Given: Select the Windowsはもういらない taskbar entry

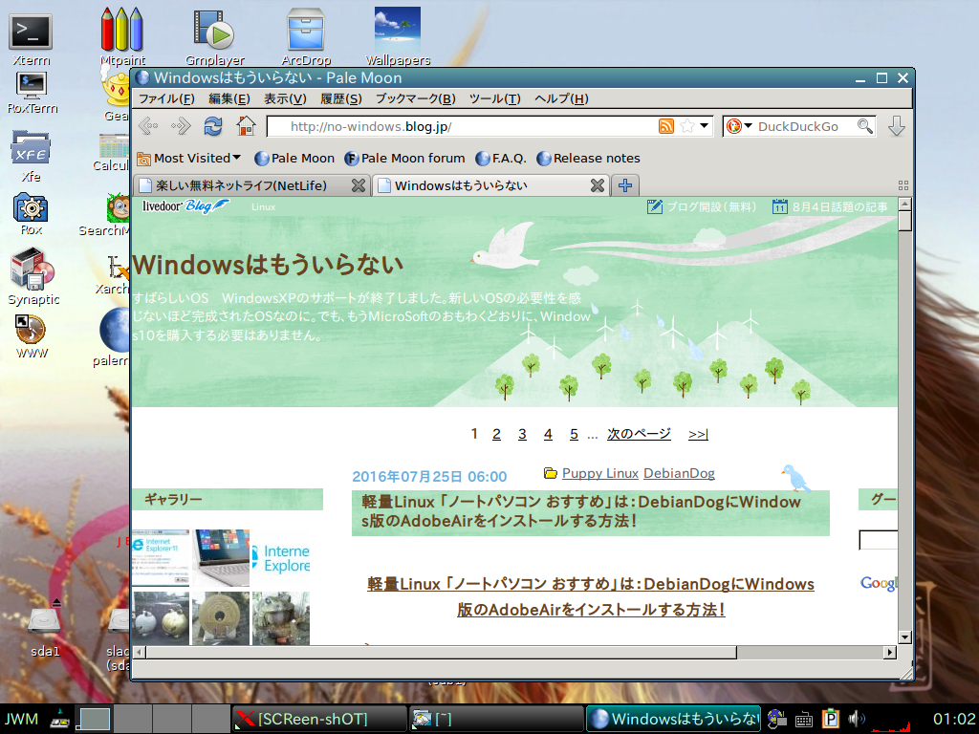Looking at the screenshot, I should (673, 719).
